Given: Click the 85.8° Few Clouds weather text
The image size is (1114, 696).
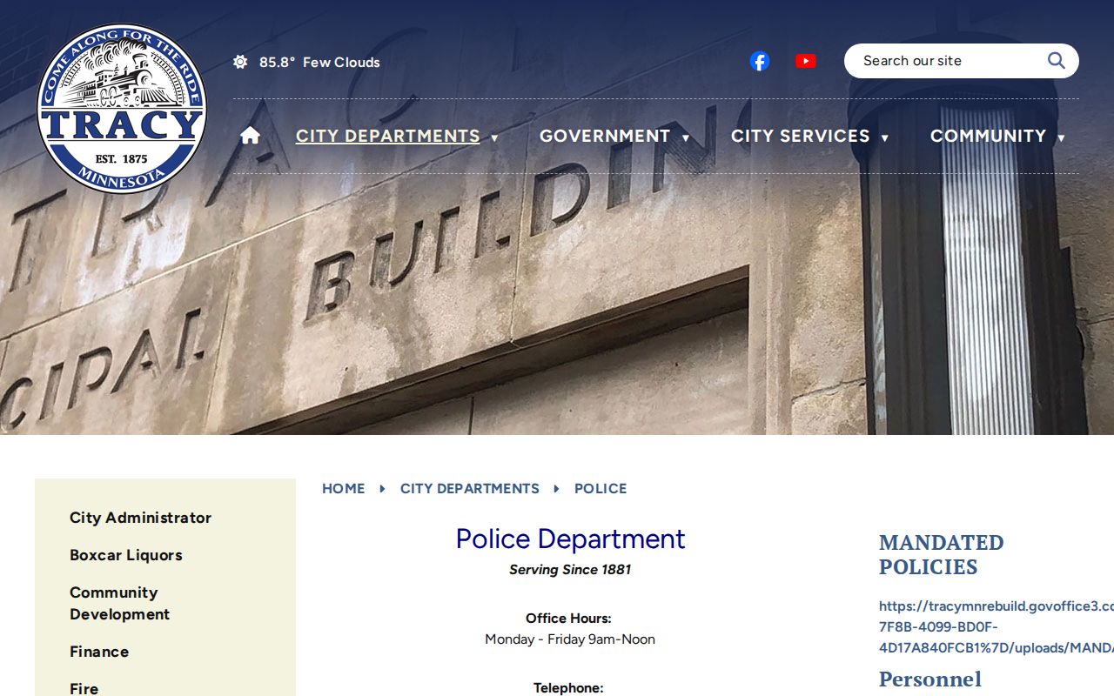Looking at the screenshot, I should [x=319, y=62].
